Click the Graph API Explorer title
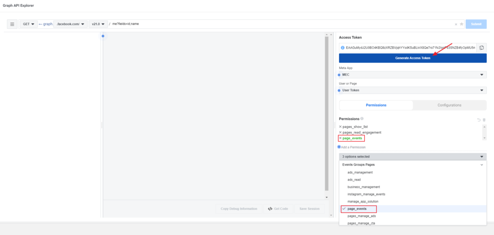494x235 pixels. (18, 6)
